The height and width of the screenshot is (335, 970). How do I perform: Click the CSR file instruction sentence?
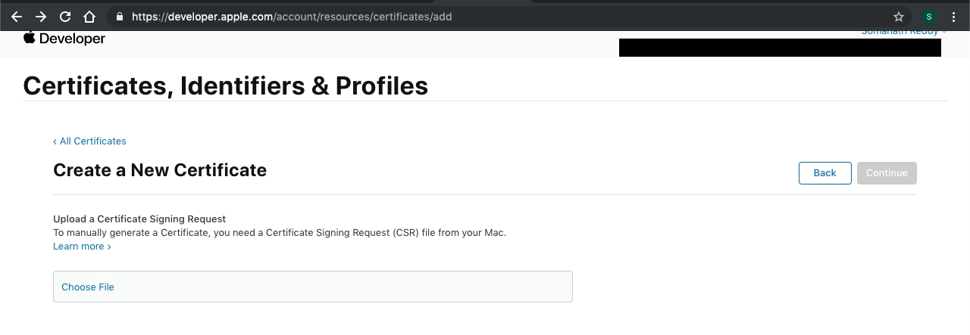(x=279, y=233)
